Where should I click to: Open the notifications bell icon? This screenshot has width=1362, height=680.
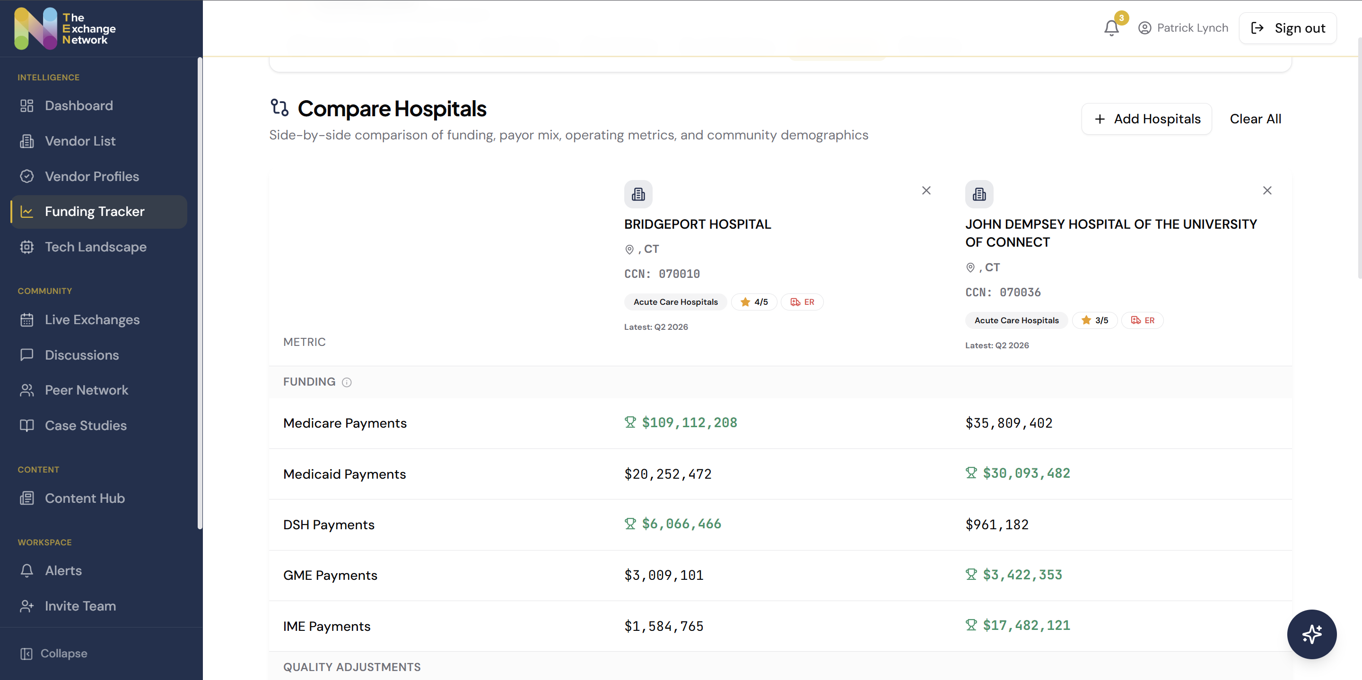click(1111, 28)
